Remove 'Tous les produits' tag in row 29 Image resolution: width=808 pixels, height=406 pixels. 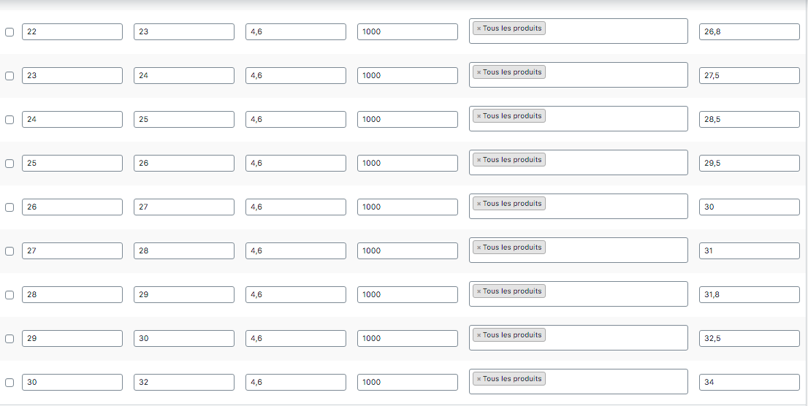point(479,335)
